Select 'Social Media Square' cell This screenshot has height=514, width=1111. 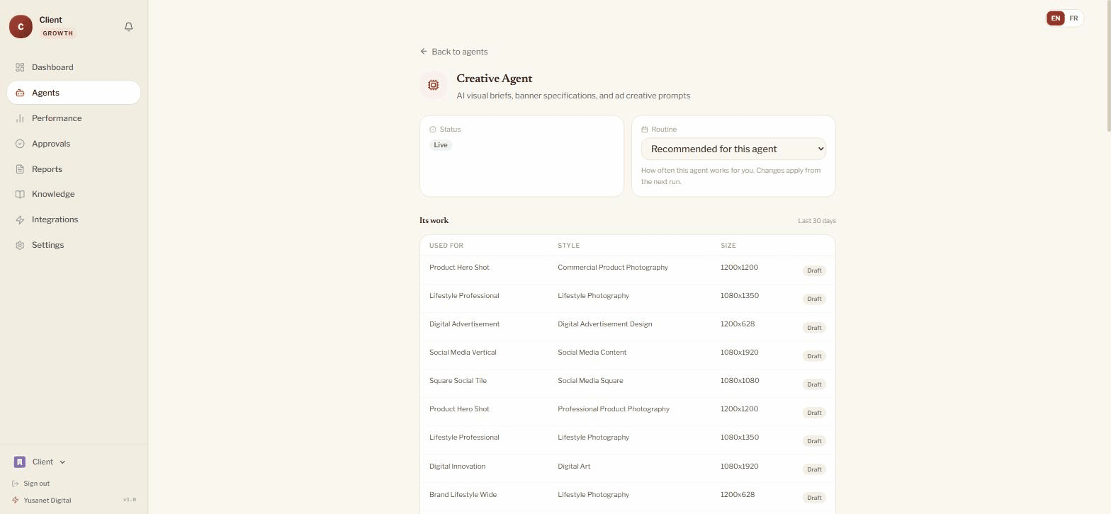click(590, 381)
